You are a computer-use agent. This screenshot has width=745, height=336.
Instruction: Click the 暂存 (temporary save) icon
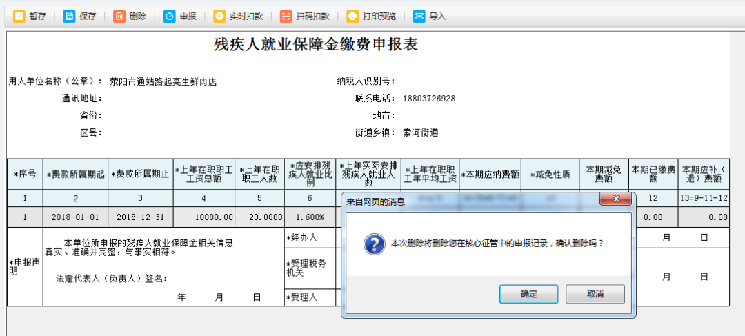click(19, 16)
